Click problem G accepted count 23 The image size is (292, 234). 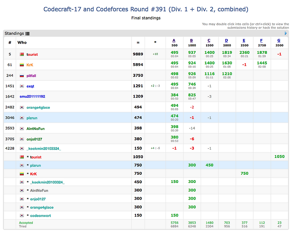tap(279, 223)
